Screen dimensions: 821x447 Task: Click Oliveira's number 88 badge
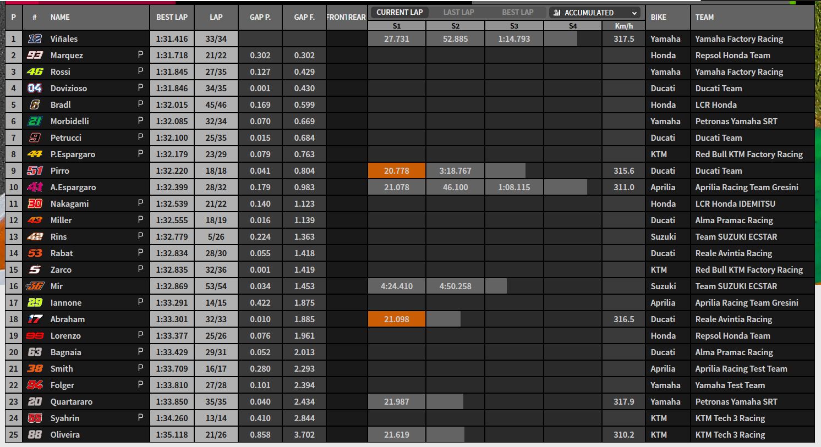pyautogui.click(x=35, y=434)
